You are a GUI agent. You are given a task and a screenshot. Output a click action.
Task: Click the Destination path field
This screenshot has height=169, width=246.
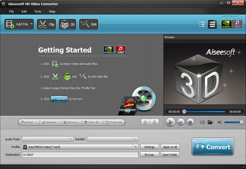[80, 155]
